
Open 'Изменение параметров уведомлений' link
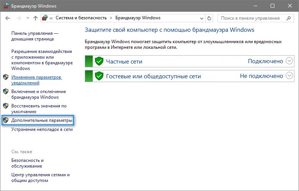(37, 80)
